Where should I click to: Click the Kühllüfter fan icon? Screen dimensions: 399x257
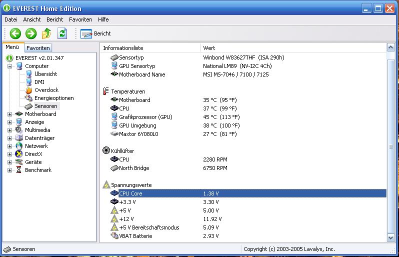[x=106, y=150]
